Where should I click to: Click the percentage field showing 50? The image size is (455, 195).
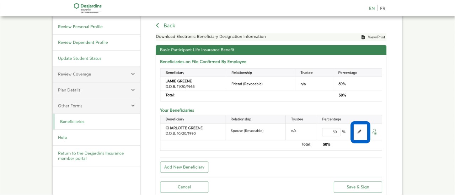pos(331,132)
